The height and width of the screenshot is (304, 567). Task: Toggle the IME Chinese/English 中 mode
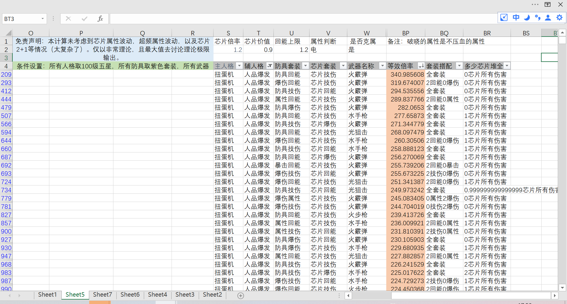pos(516,17)
